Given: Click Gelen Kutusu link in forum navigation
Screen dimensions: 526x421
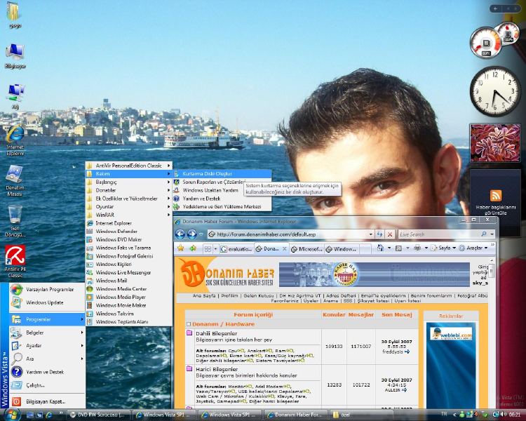Looking at the screenshot, I should coord(258,296).
